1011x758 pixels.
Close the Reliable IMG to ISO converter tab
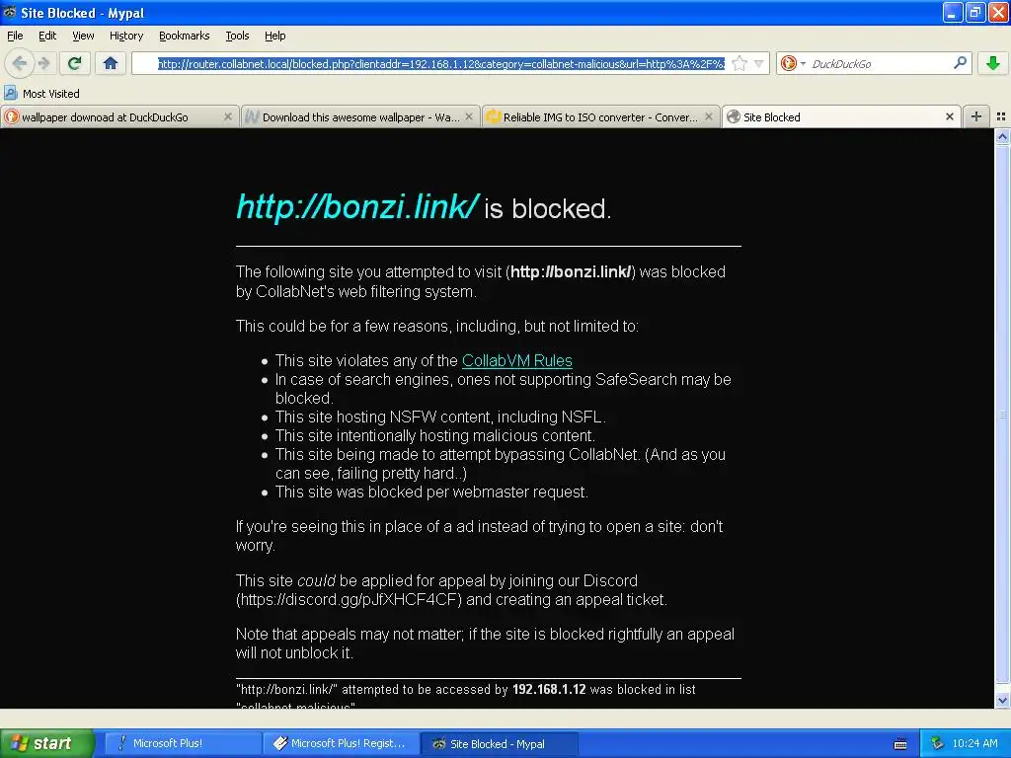coord(709,116)
